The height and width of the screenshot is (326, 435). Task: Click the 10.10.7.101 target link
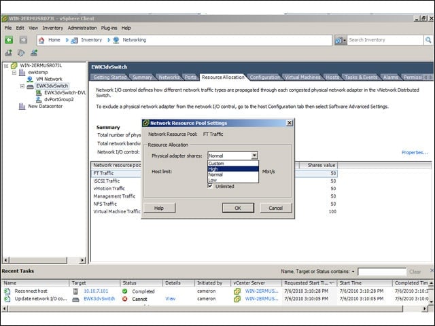point(96,291)
